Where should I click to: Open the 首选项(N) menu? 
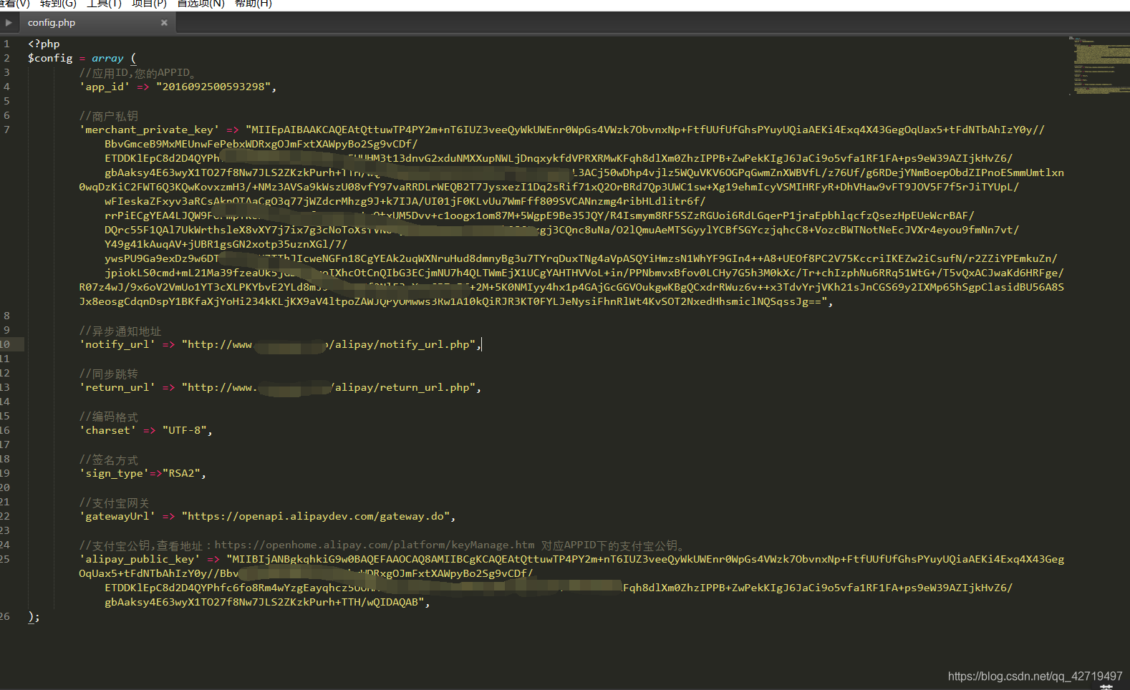point(201,4)
